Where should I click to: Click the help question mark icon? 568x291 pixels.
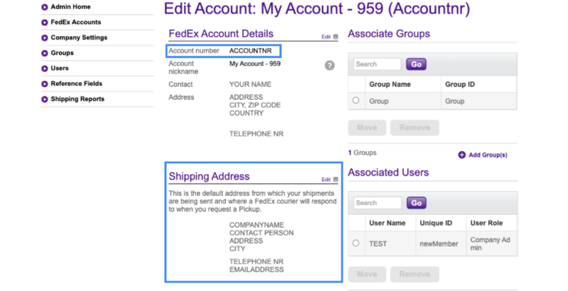[329, 66]
